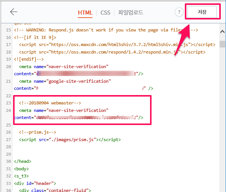The height and width of the screenshot is (192, 226).
Task: Click the content attribute under line 24
Action: click(x=79, y=118)
